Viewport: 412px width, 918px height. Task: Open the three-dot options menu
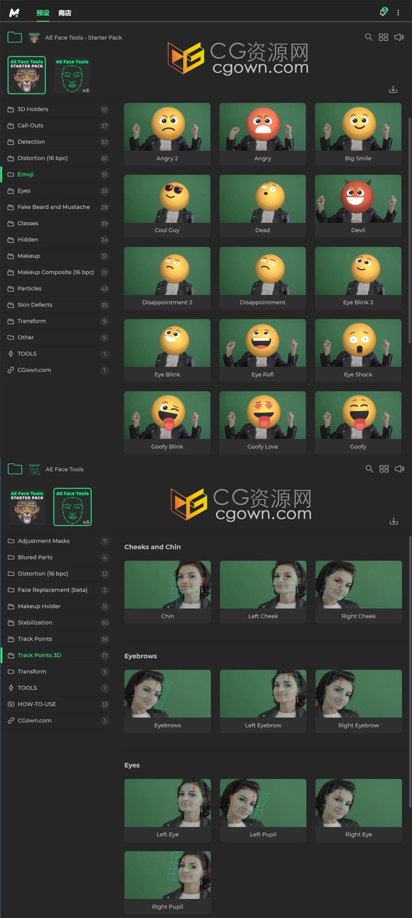(398, 12)
